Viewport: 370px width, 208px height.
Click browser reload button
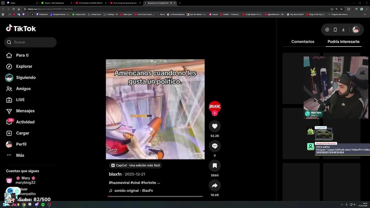13,9
